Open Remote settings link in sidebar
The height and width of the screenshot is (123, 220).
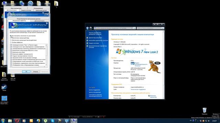(98, 40)
